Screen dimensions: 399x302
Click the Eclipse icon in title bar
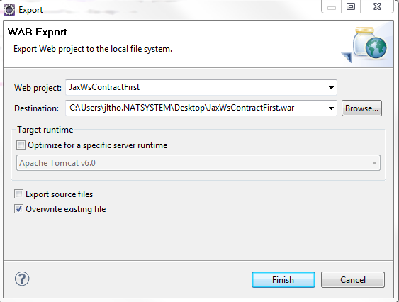pyautogui.click(x=9, y=10)
